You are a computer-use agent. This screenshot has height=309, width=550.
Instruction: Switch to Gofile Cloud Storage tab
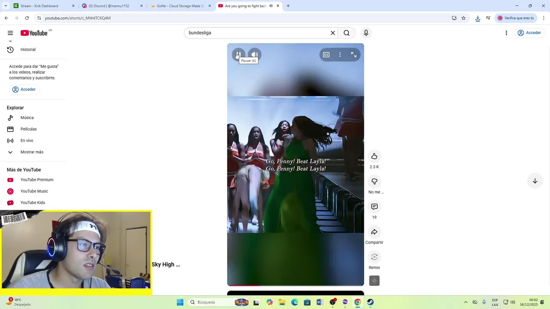pos(180,6)
